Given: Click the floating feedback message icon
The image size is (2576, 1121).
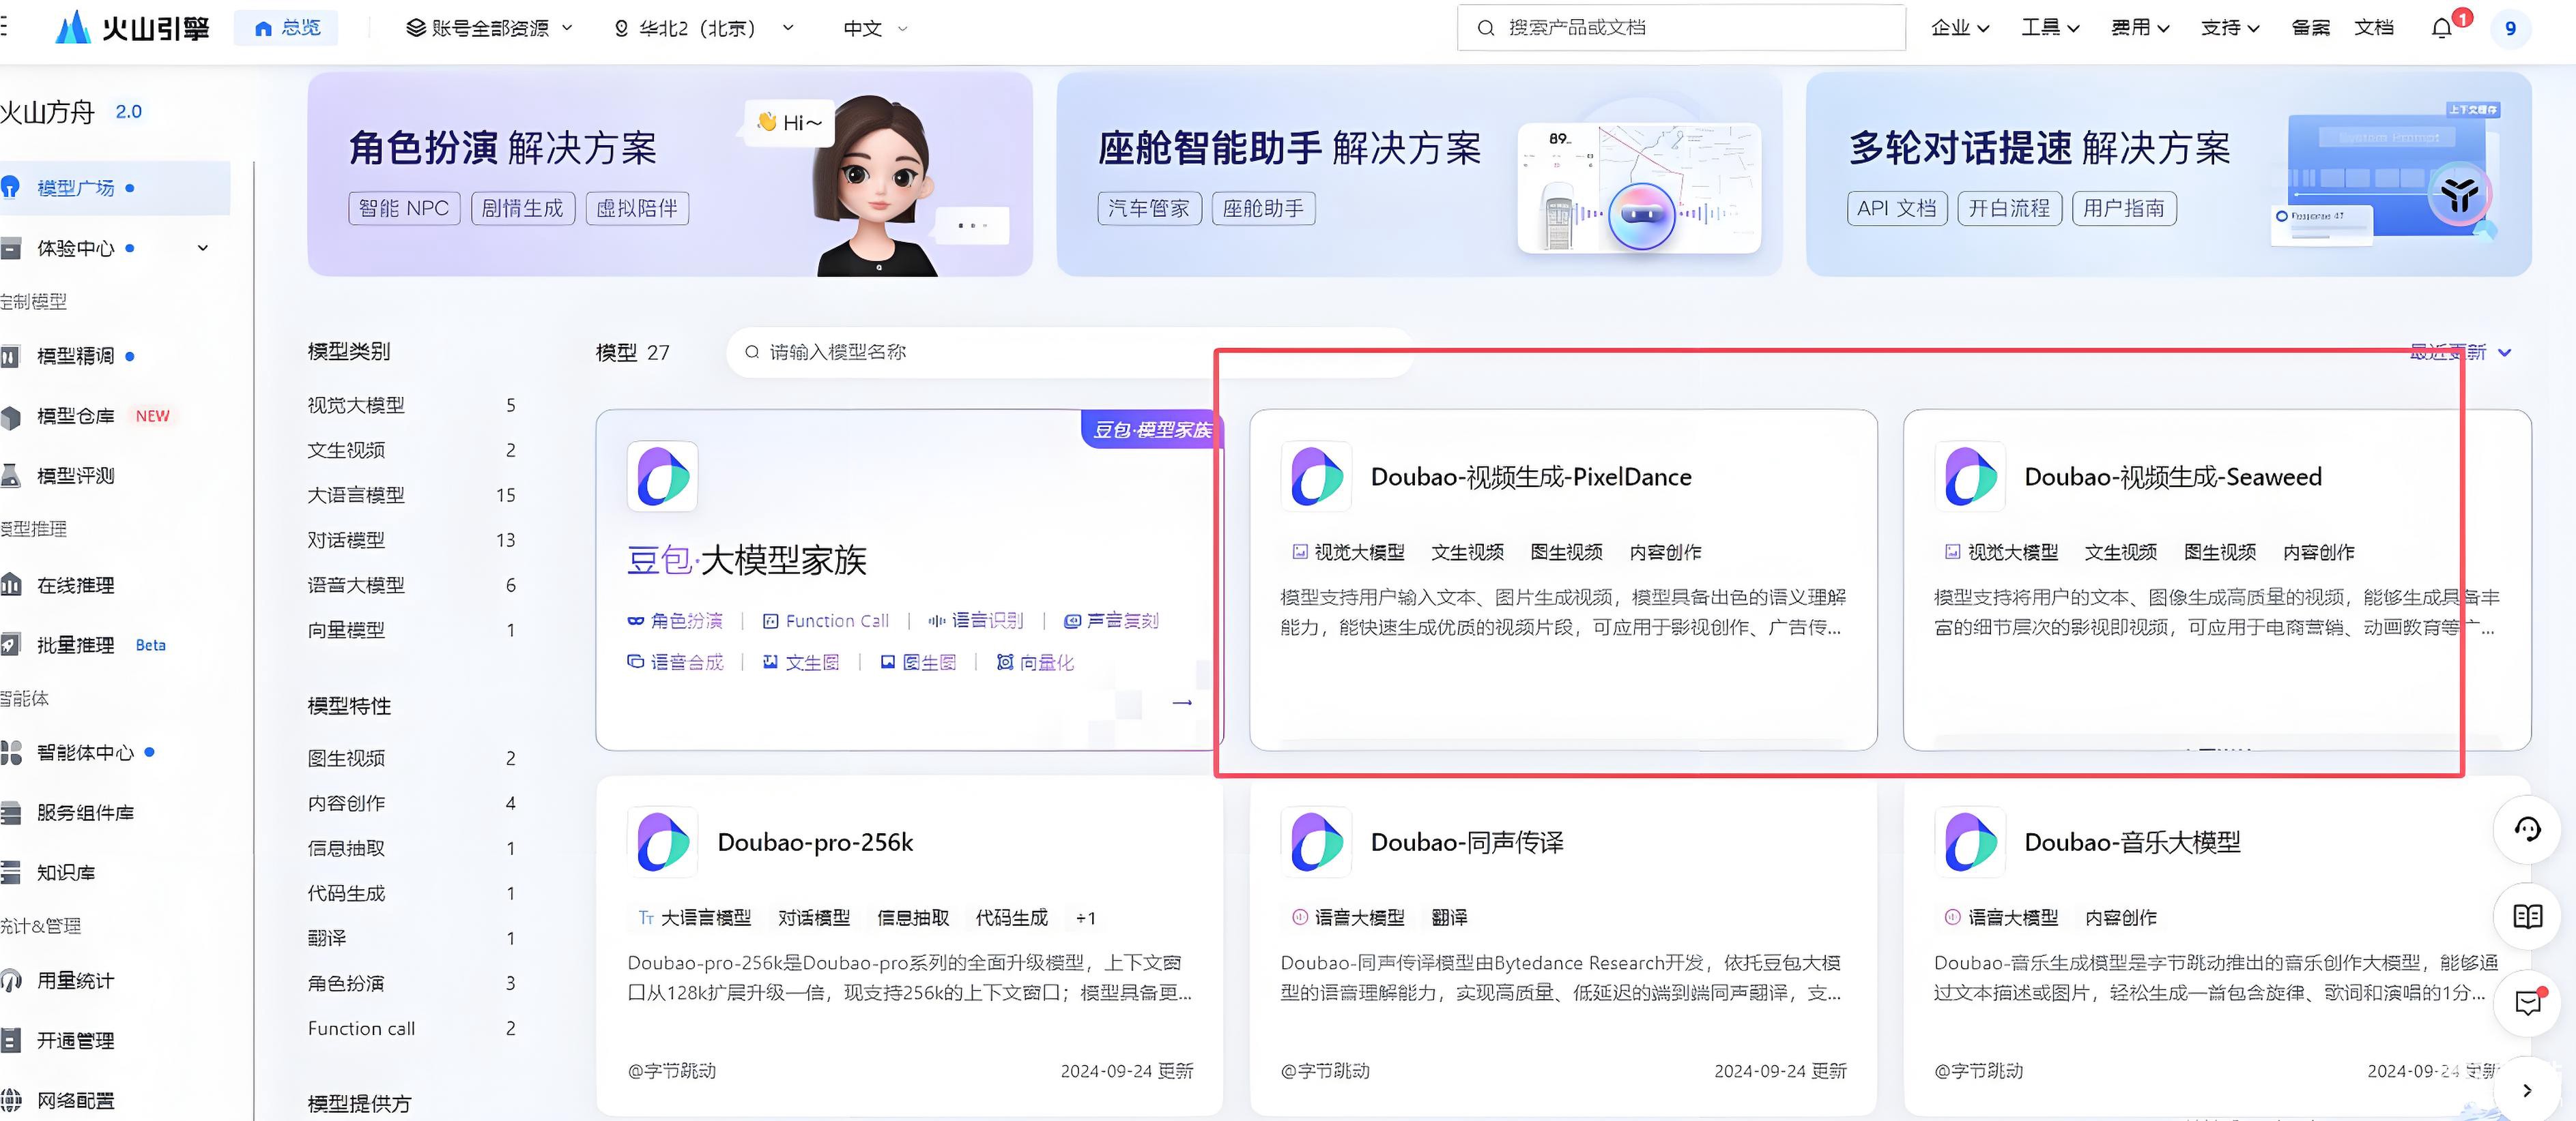Looking at the screenshot, I should (x=2527, y=1003).
